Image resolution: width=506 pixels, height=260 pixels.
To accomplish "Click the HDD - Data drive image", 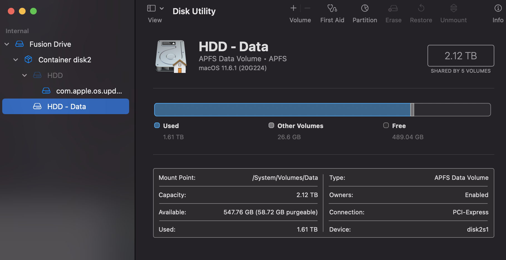I will 171,57.
